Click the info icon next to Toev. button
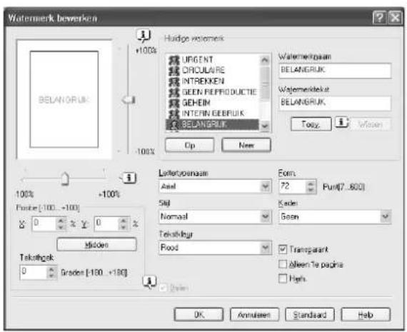 342,122
